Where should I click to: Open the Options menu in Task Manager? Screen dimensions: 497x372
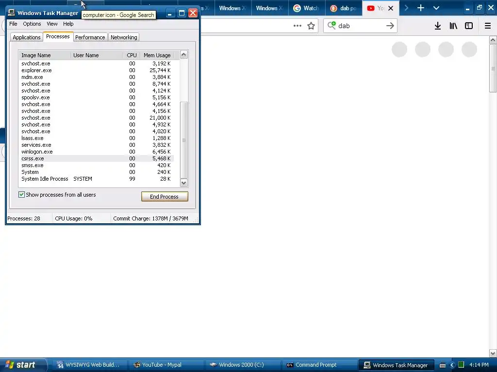[32, 24]
